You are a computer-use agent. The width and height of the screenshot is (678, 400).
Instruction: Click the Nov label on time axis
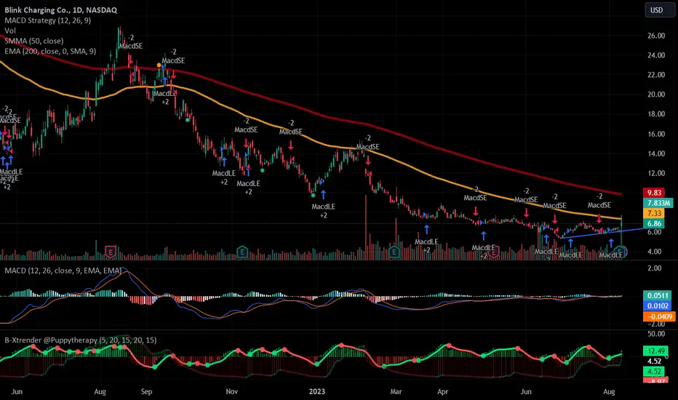[232, 392]
